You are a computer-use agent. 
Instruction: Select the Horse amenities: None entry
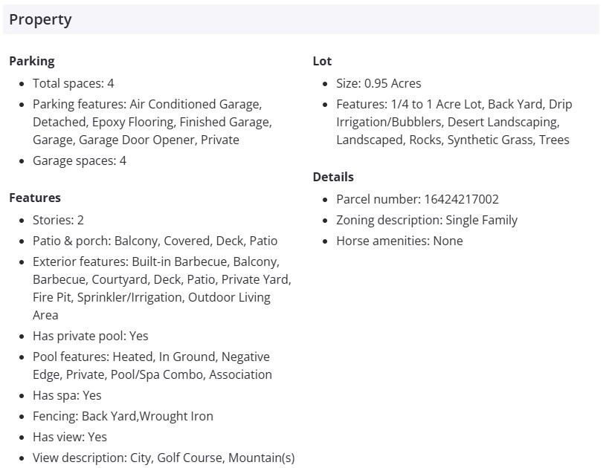(399, 241)
